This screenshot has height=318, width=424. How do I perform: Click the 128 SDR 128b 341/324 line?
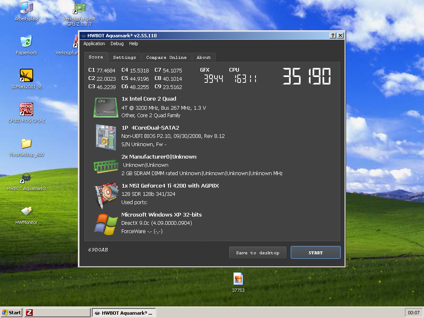(x=148, y=194)
